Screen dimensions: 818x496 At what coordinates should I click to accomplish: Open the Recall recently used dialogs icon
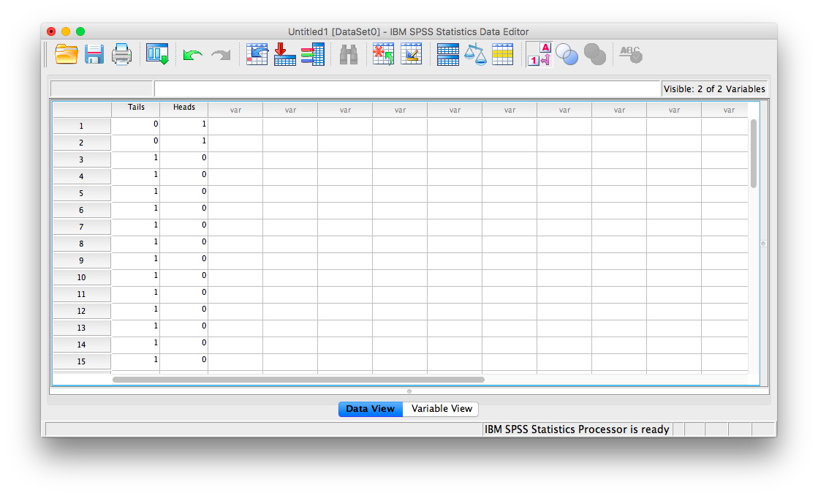tap(157, 55)
